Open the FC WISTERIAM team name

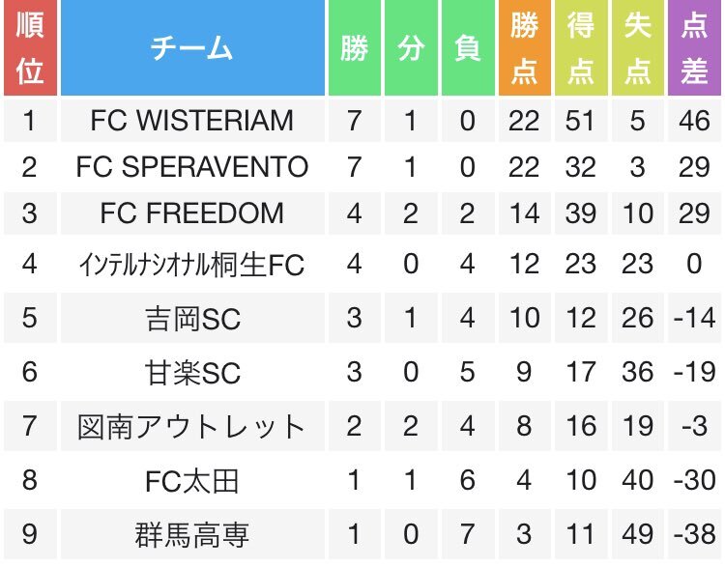tap(191, 120)
